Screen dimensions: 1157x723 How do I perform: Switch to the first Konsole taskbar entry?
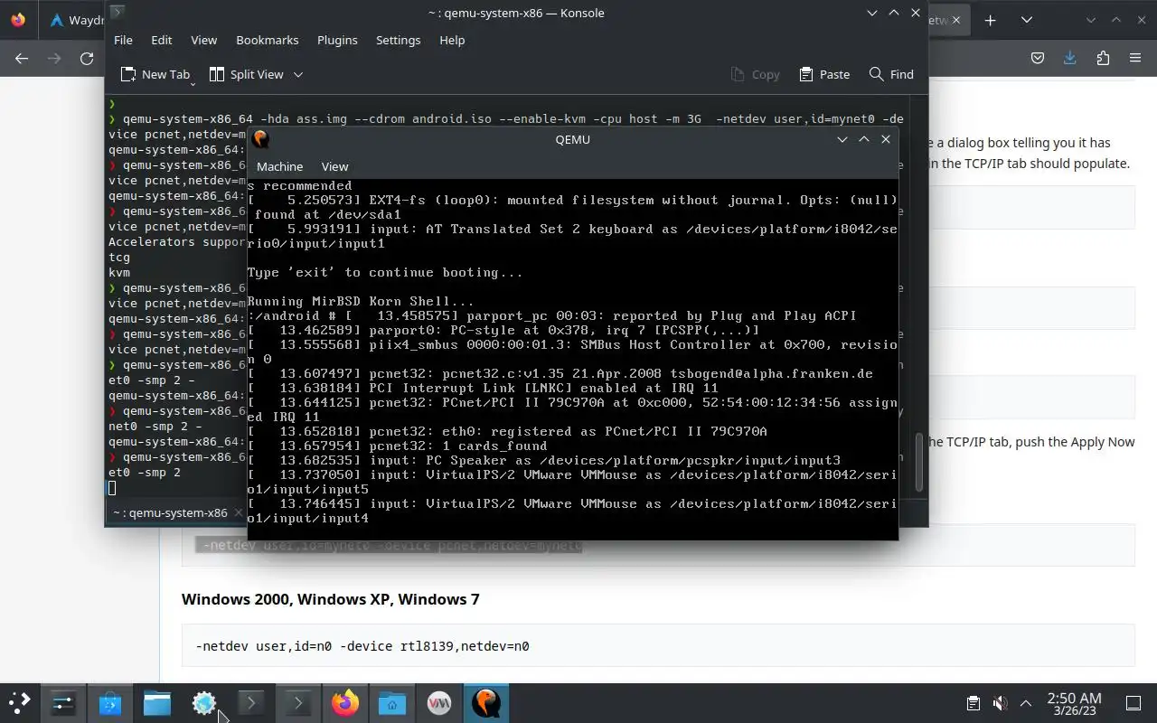[x=251, y=702]
